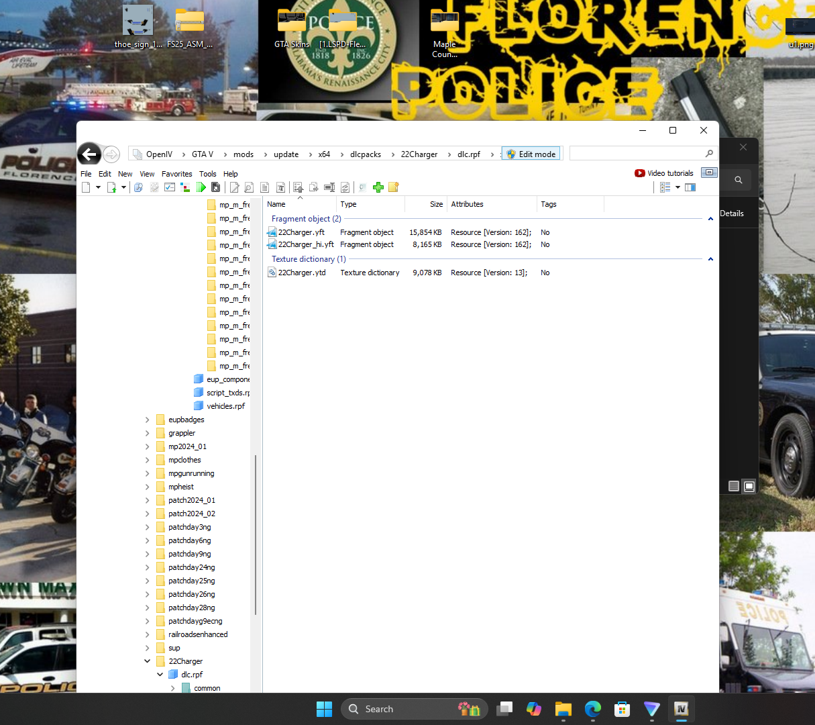Expand the eupbadges tree folder
Screen dimensions: 815x725
click(148, 420)
